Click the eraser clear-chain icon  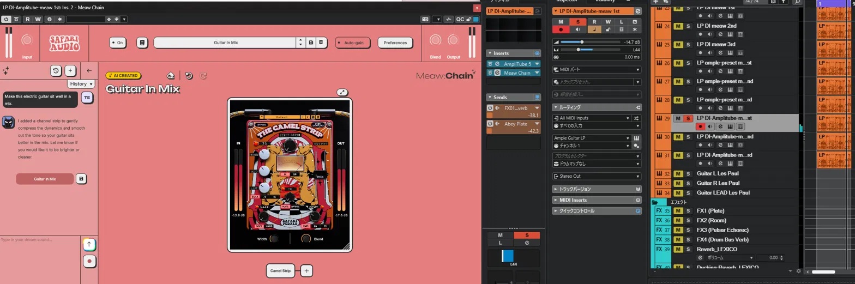[x=171, y=76]
